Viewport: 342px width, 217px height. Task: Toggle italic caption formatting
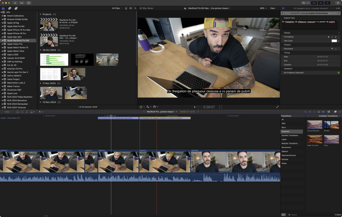[x=332, y=37]
